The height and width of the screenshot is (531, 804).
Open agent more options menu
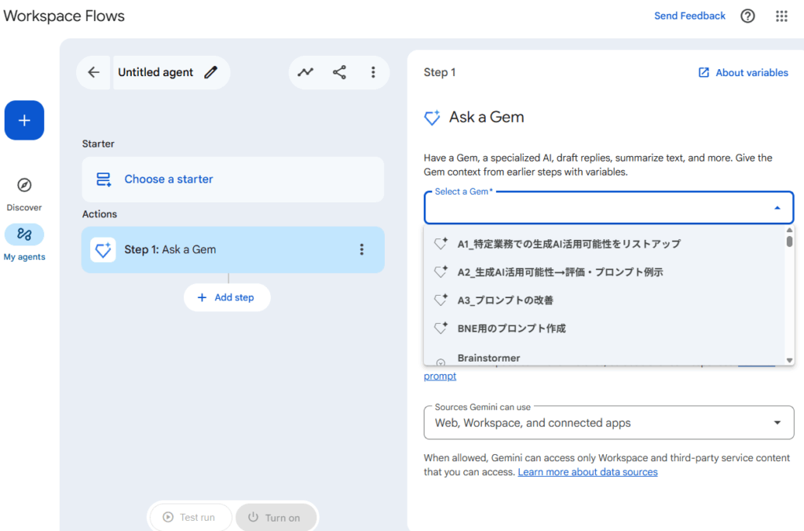[373, 72]
